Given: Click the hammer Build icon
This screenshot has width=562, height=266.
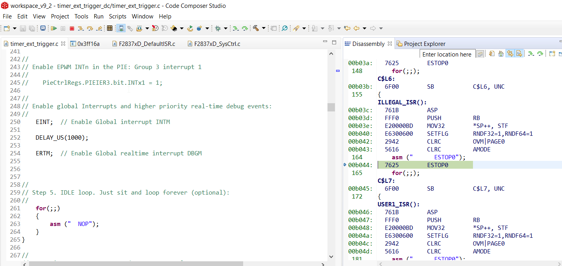Looking at the screenshot, I should pos(256,28).
